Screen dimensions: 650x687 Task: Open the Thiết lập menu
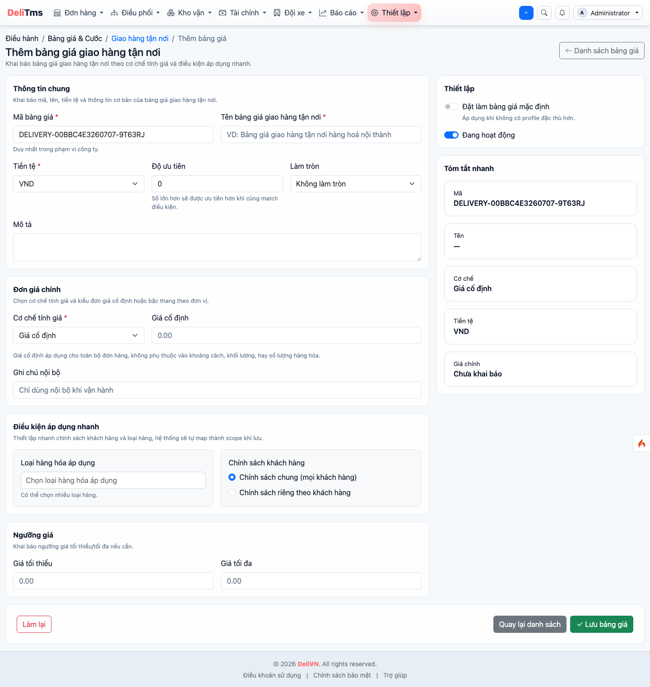tap(394, 13)
